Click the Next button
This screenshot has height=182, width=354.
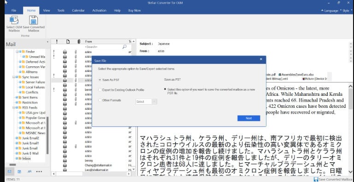coord(248,118)
